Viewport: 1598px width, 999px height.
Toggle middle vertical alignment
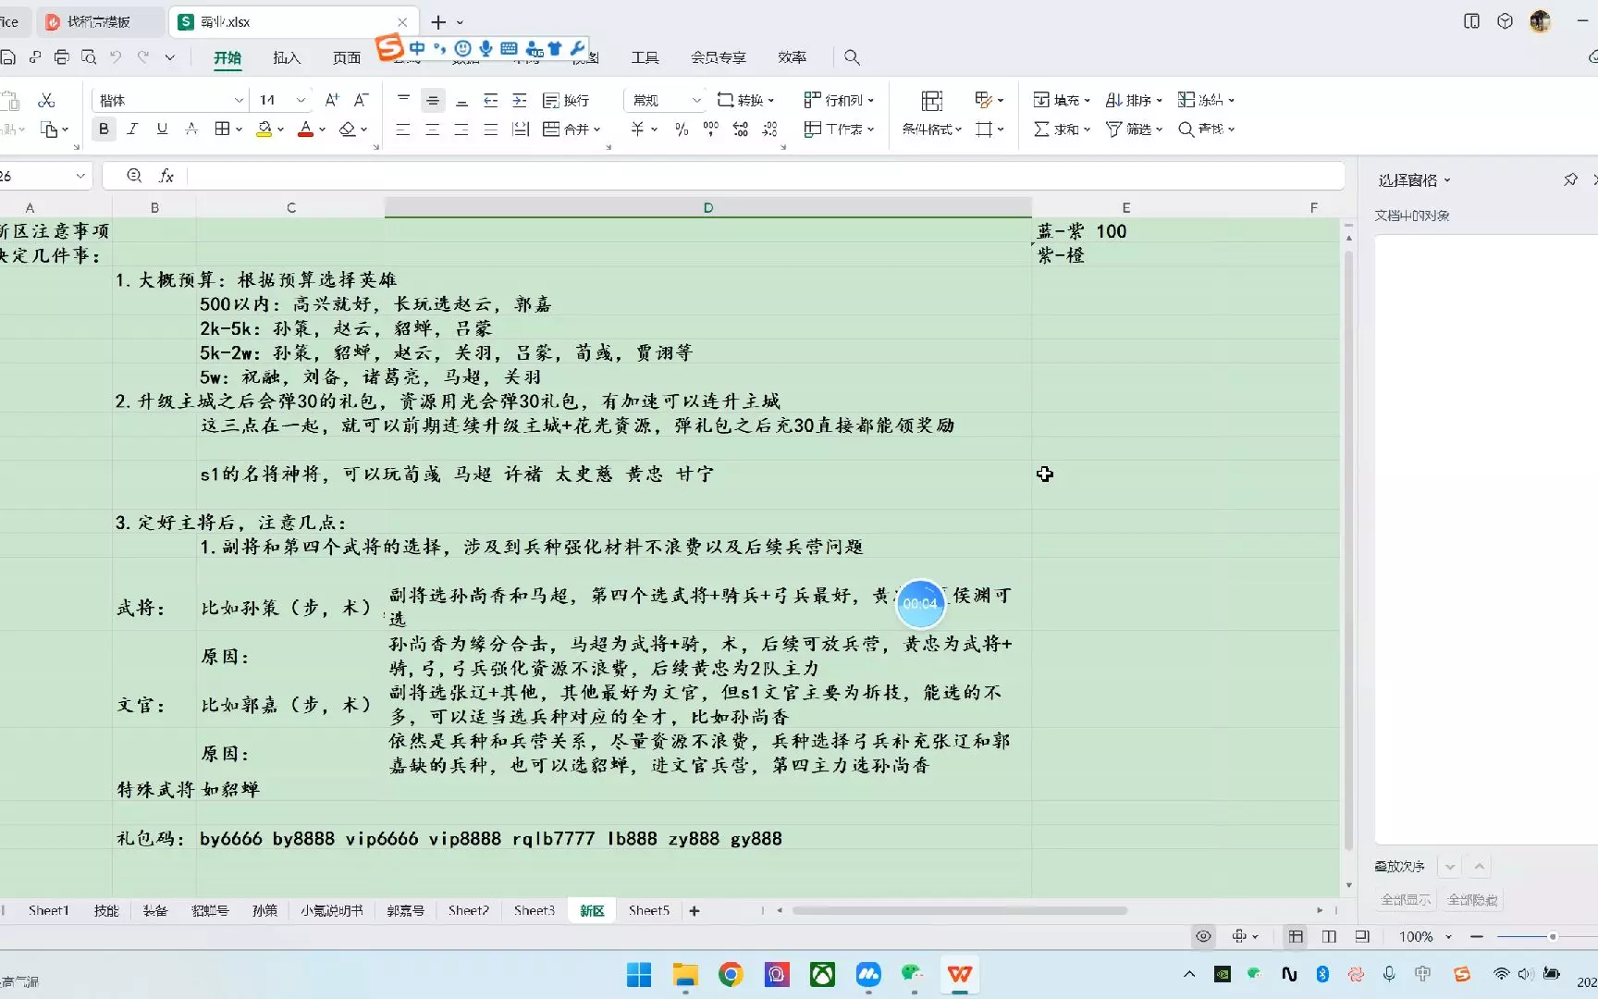tap(433, 100)
